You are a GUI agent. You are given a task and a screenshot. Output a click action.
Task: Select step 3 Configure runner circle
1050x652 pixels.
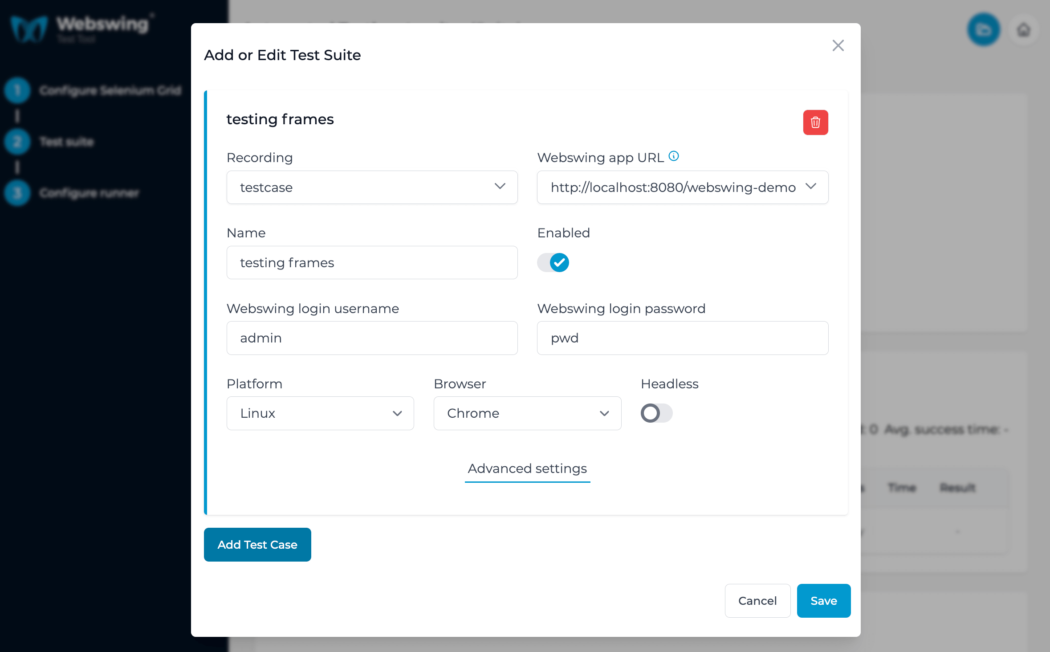pyautogui.click(x=17, y=193)
